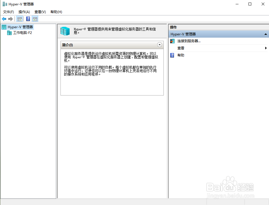Open Help via the blue question mark toolbar icon
Viewport: 269px width, 205px height.
[x=28, y=19]
